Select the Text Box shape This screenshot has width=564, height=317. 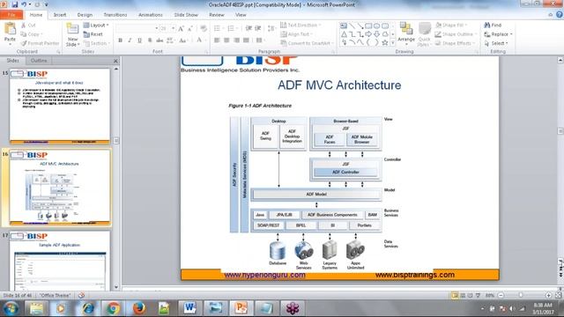point(344,26)
